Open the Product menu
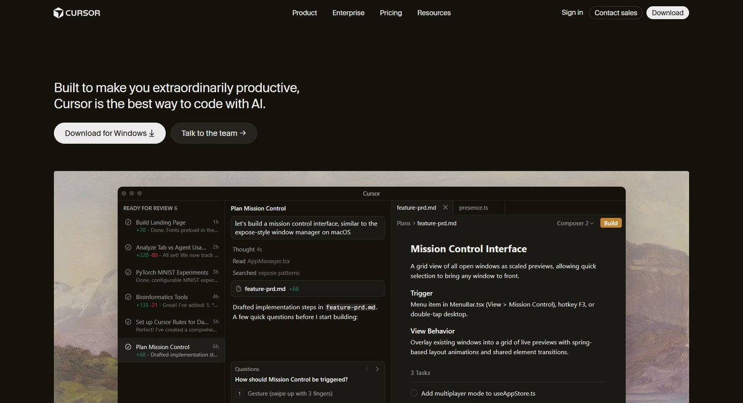Image resolution: width=743 pixels, height=403 pixels. [x=305, y=12]
